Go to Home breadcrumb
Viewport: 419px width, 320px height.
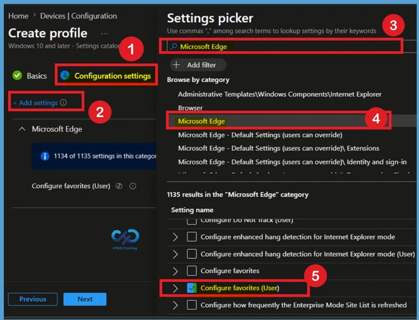[x=18, y=16]
